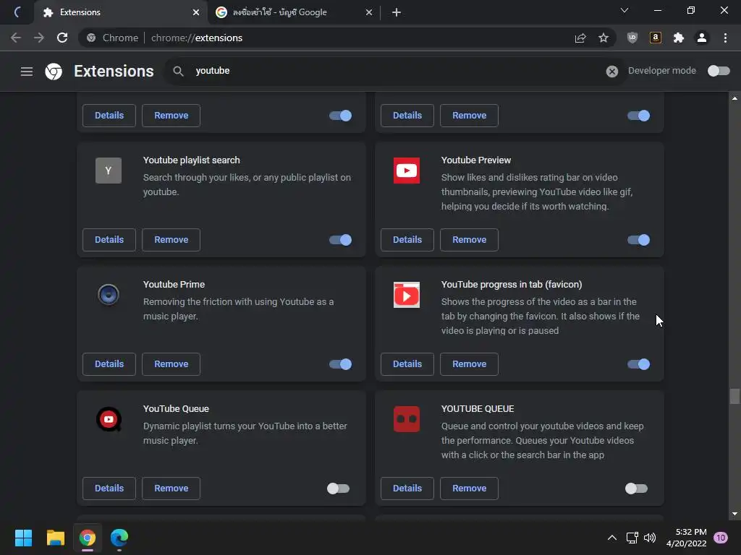Viewport: 741px width, 555px height.
Task: Switch to the Extensions tab
Action: pos(121,12)
